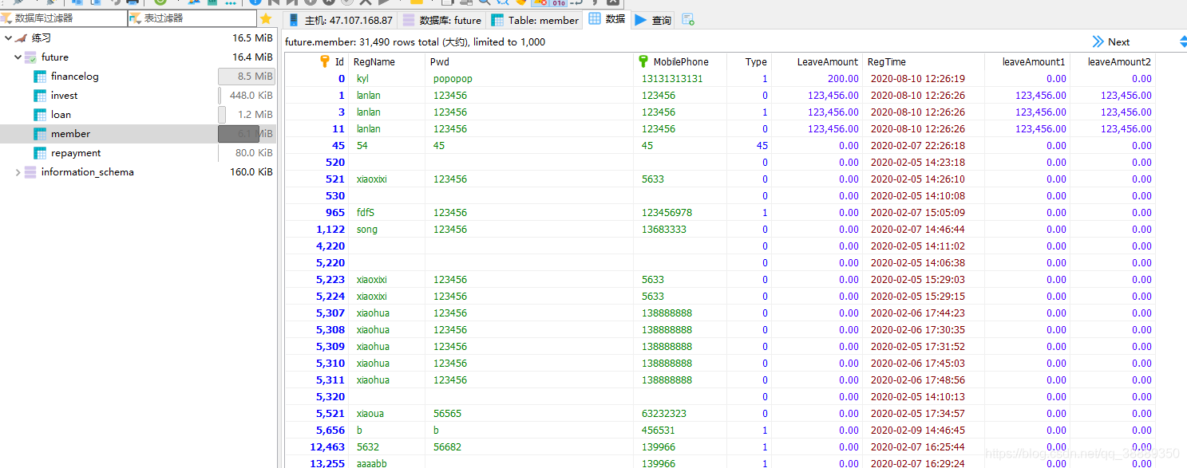
Task: Select the MobilePhone cell '456531'
Action: click(x=658, y=431)
